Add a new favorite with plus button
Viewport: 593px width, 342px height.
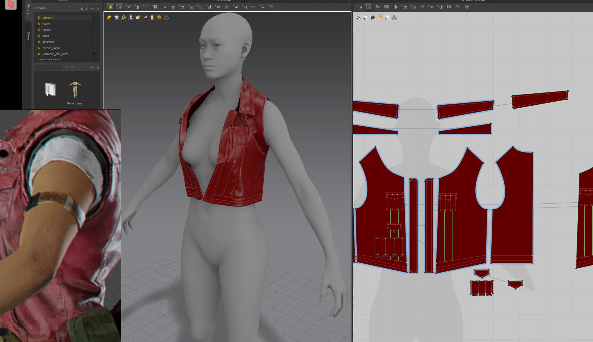click(x=92, y=8)
